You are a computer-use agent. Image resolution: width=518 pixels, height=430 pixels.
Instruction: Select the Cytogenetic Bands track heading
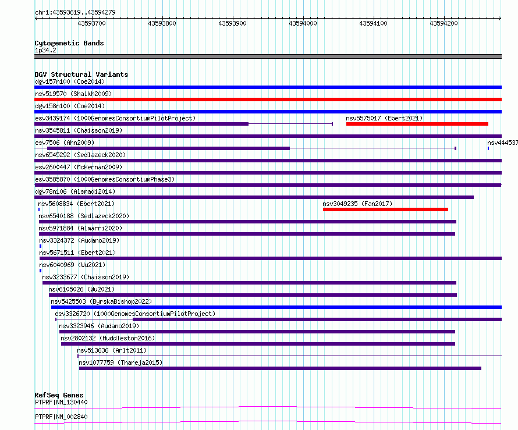pyautogui.click(x=69, y=43)
